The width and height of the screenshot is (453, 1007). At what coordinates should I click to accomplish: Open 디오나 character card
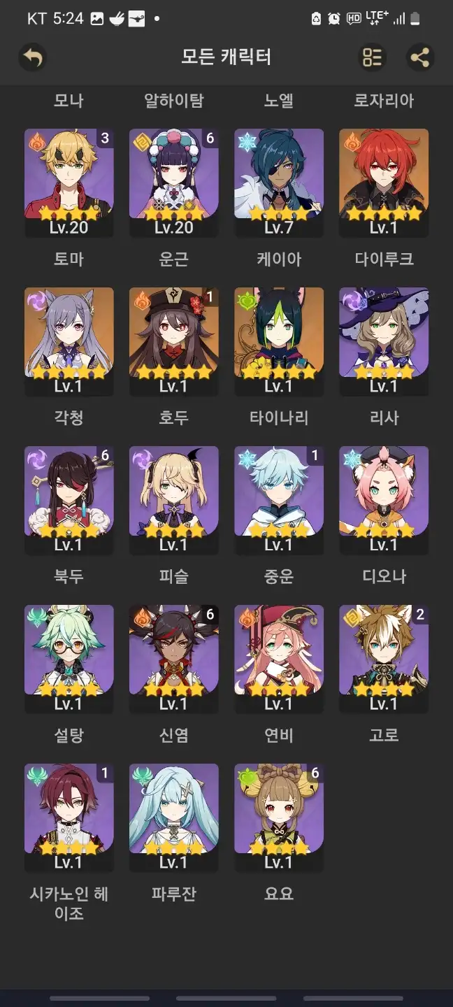383,501
